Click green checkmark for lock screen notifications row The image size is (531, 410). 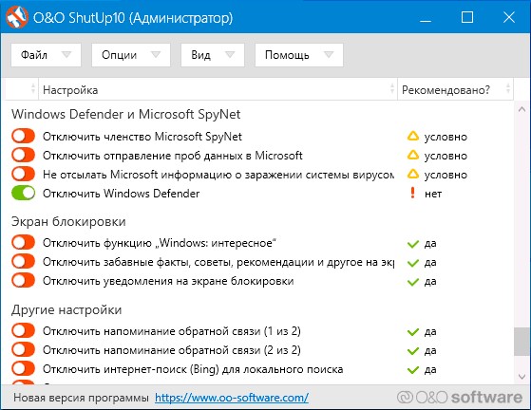(413, 282)
